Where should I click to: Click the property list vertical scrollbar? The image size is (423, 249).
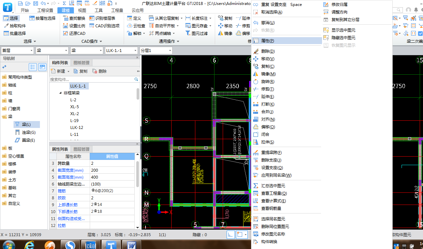[x=137, y=174]
